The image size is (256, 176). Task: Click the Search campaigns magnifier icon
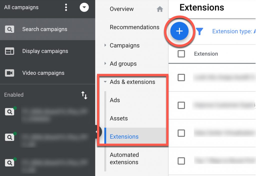(x=9, y=29)
